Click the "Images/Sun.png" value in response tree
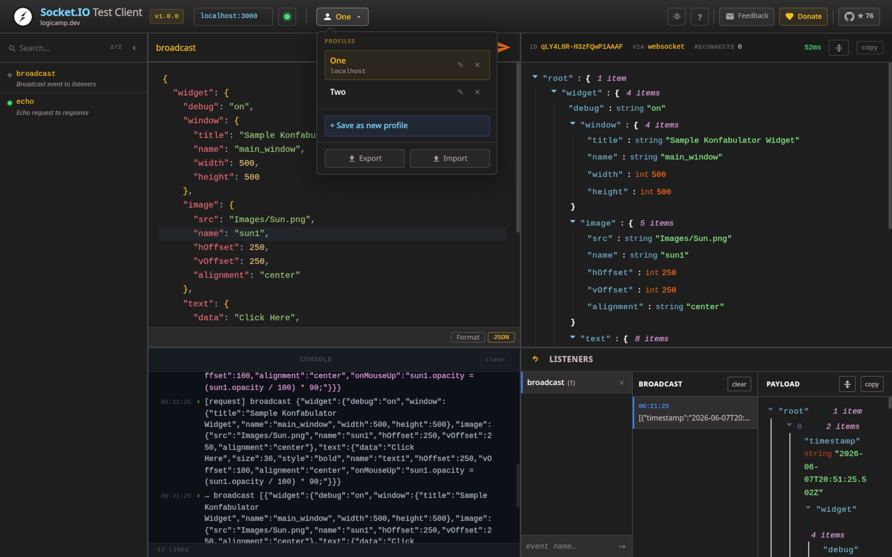This screenshot has height=557, width=892. pos(693,238)
